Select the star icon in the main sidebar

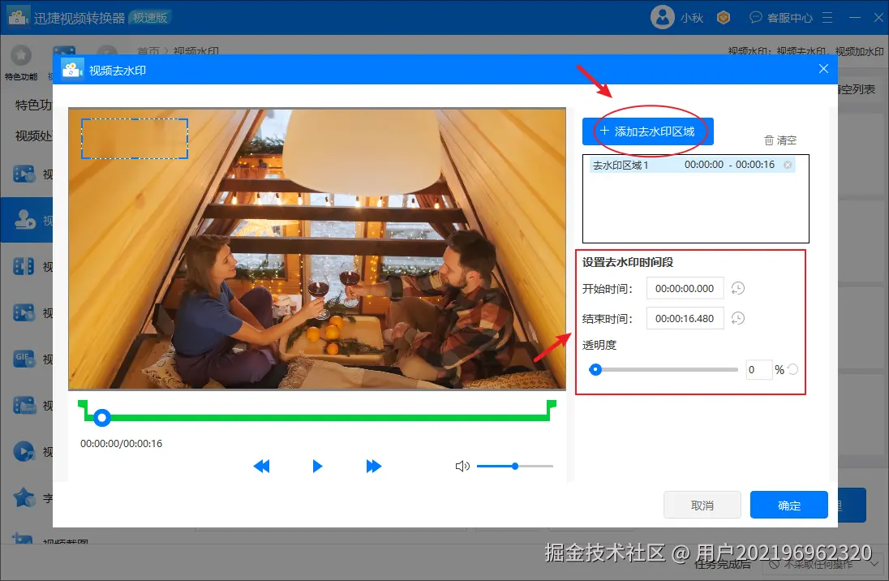click(24, 497)
